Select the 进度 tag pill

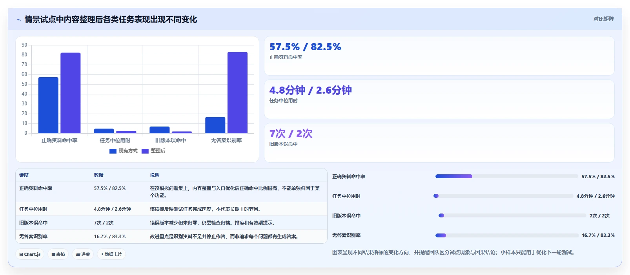pos(83,254)
